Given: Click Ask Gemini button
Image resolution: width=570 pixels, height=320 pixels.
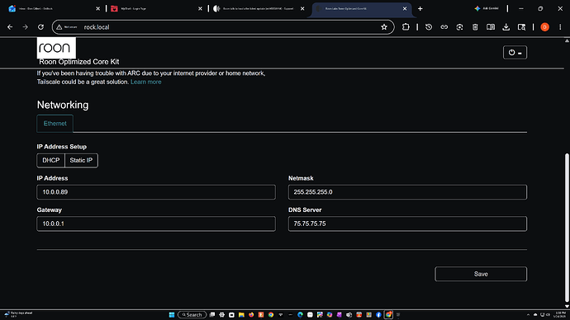Looking at the screenshot, I should tap(487, 8).
